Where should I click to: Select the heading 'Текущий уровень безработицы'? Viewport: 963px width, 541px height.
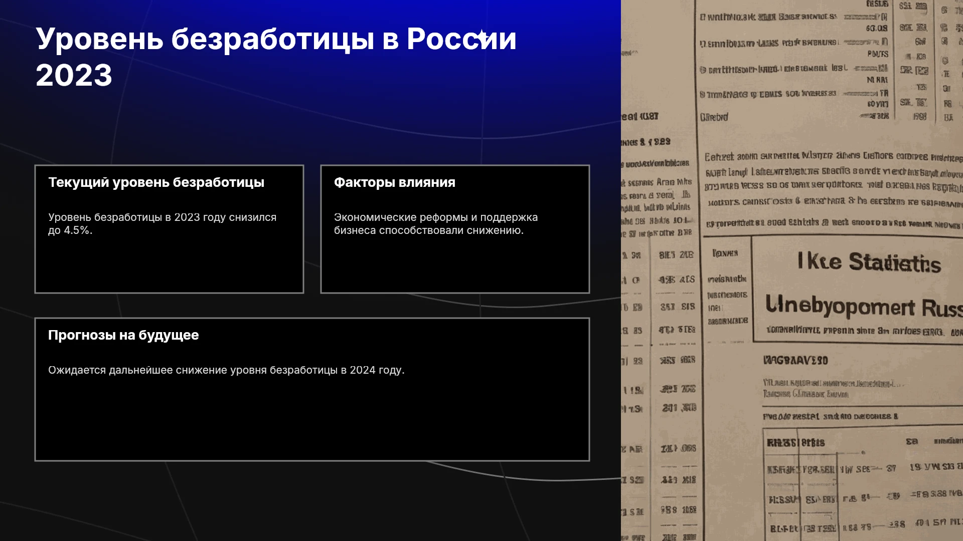[x=156, y=182]
